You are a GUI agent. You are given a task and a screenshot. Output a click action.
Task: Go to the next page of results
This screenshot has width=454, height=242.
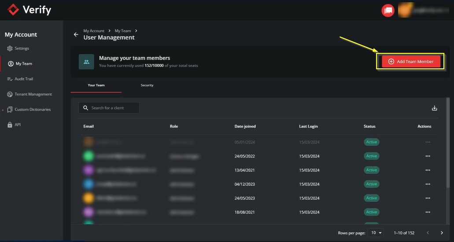click(x=442, y=233)
